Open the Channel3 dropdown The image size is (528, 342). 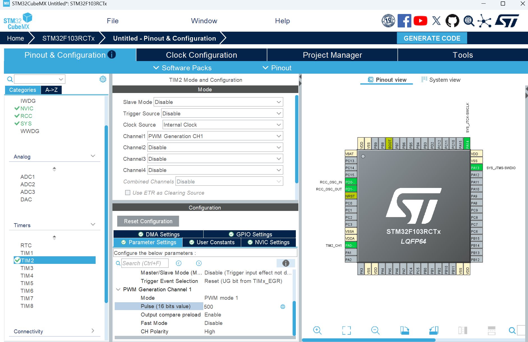215,159
